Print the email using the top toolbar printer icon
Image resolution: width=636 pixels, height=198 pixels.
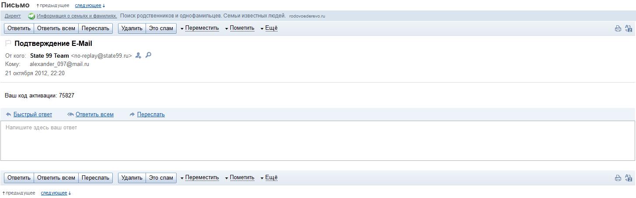tap(618, 29)
